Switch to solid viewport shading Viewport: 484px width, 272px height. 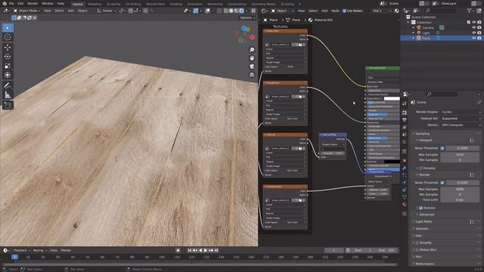pos(231,11)
